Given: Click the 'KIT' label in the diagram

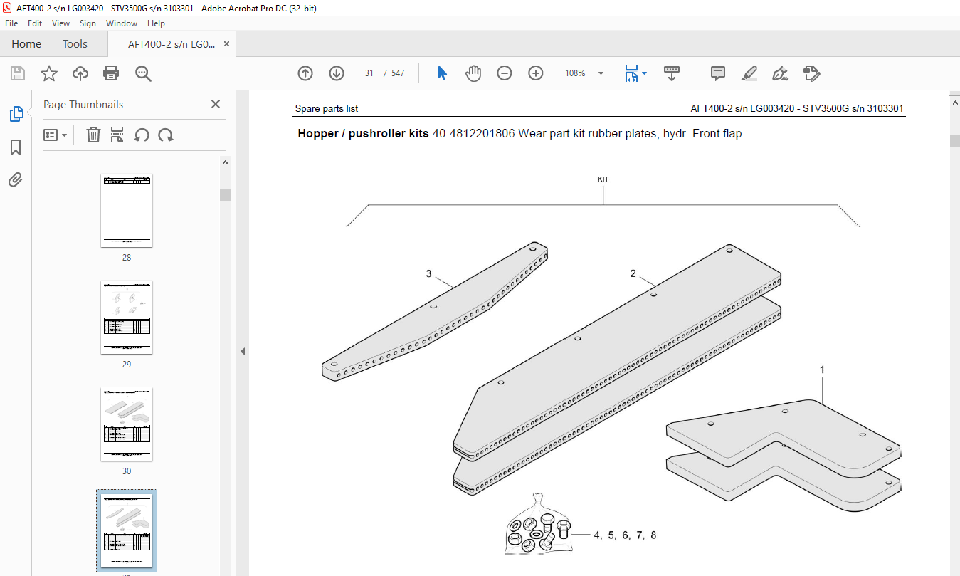Looking at the screenshot, I should (603, 179).
